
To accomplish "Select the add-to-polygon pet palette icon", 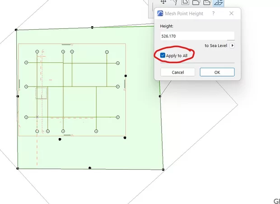I will [196, 2].
